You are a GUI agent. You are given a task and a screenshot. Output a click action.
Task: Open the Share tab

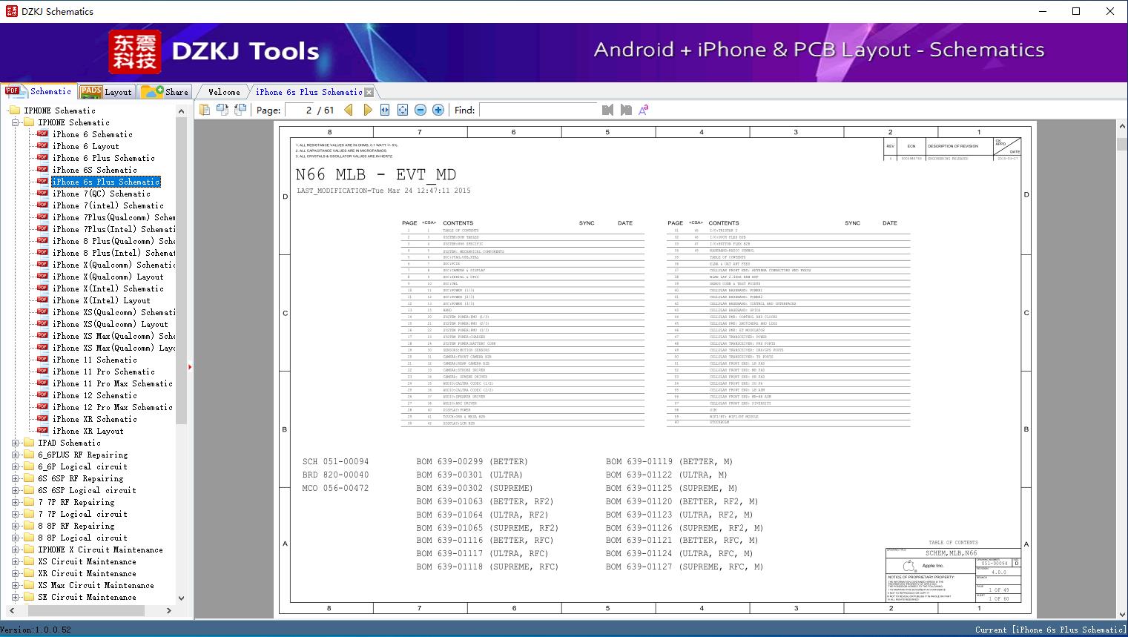coord(165,92)
